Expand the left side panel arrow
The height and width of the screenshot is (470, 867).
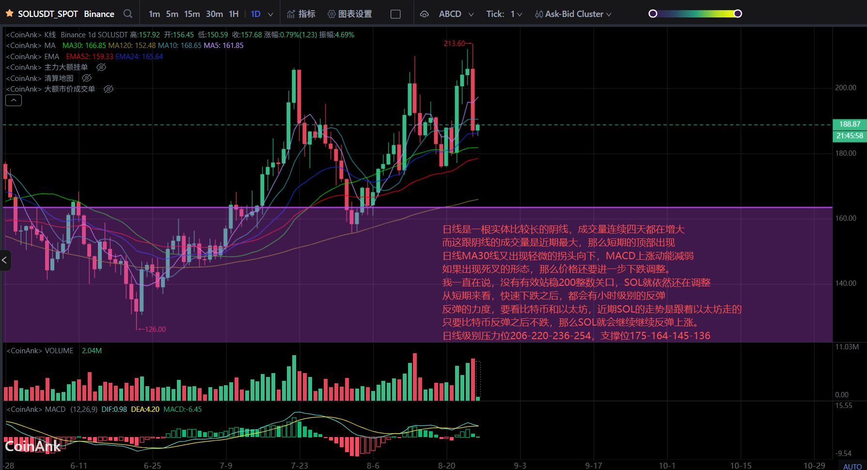pyautogui.click(x=5, y=260)
